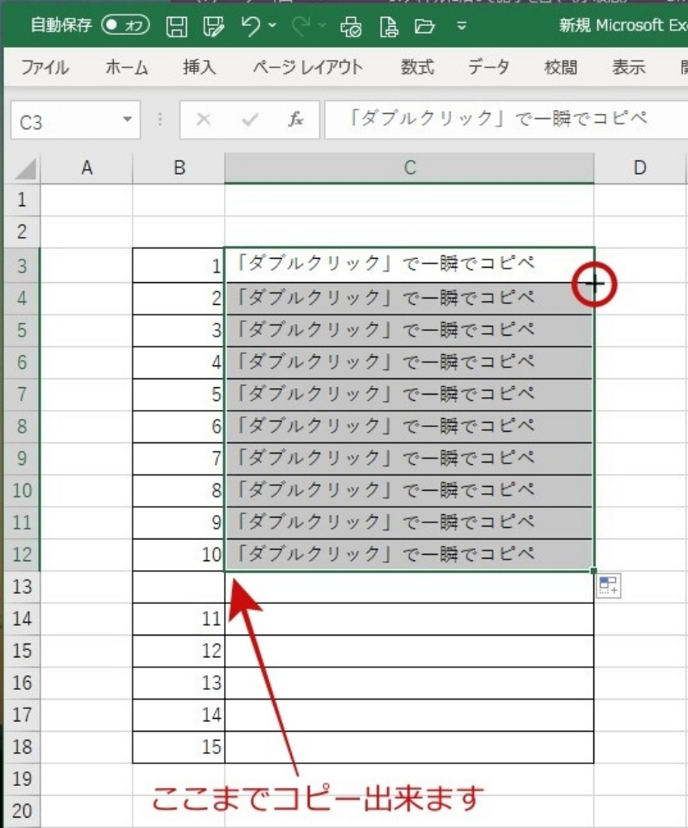Open the Undo history dropdown arrow
Viewport: 688px width, 828px height.
click(272, 25)
